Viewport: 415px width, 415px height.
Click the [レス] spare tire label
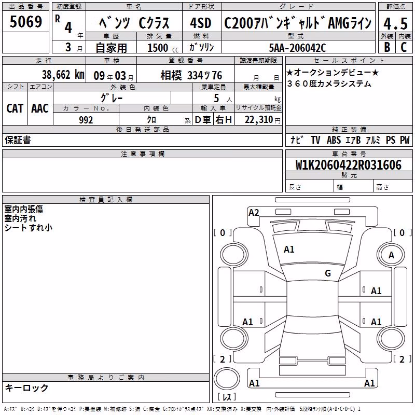click(227, 397)
